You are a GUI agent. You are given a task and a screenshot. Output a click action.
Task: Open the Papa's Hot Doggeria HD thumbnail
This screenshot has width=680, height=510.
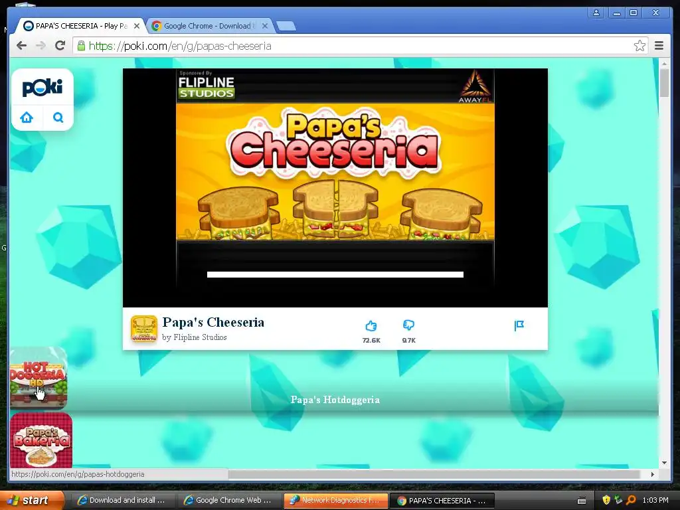click(39, 377)
